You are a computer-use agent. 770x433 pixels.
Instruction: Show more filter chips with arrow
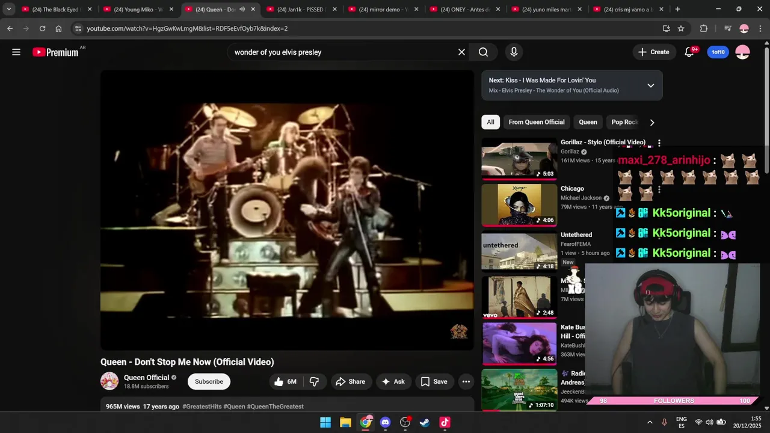tap(652, 122)
